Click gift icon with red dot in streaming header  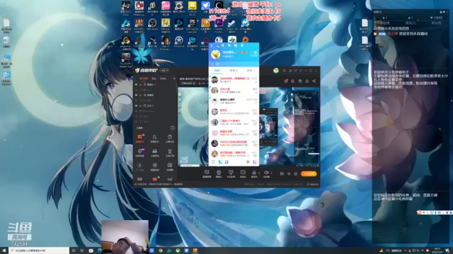pyautogui.click(x=286, y=81)
